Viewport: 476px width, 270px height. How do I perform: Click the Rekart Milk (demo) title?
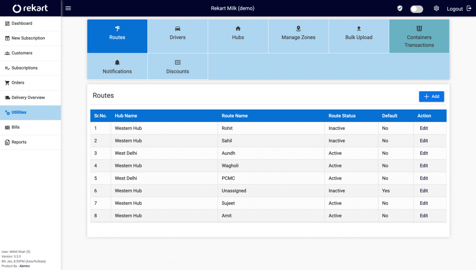click(232, 8)
